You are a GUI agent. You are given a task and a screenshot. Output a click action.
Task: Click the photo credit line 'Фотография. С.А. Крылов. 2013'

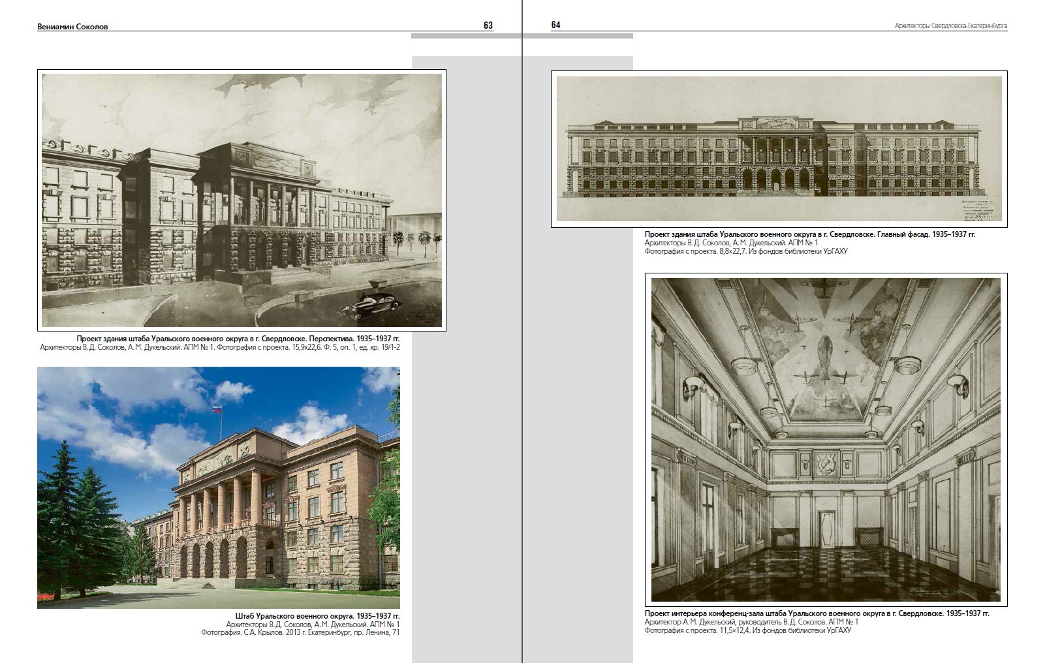click(x=300, y=632)
